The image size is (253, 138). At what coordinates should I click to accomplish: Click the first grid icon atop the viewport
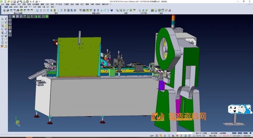point(10,16)
